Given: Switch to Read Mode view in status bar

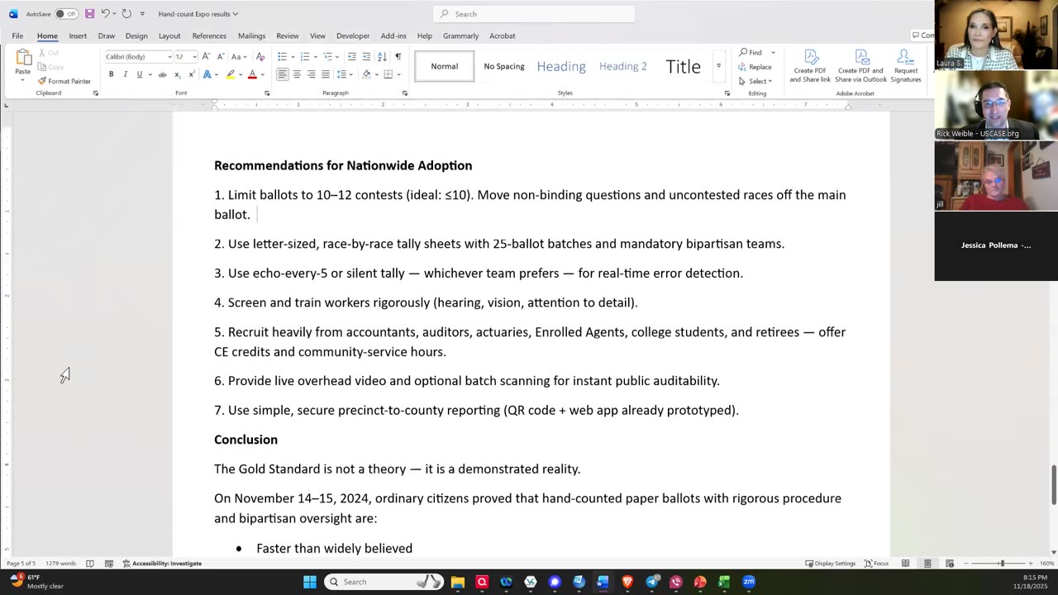Looking at the screenshot, I should 906,564.
